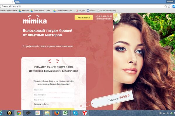This screenshot has width=175, height=116.
Task: Bookmark this page with the star icon
Action: pyautogui.click(x=169, y=6)
